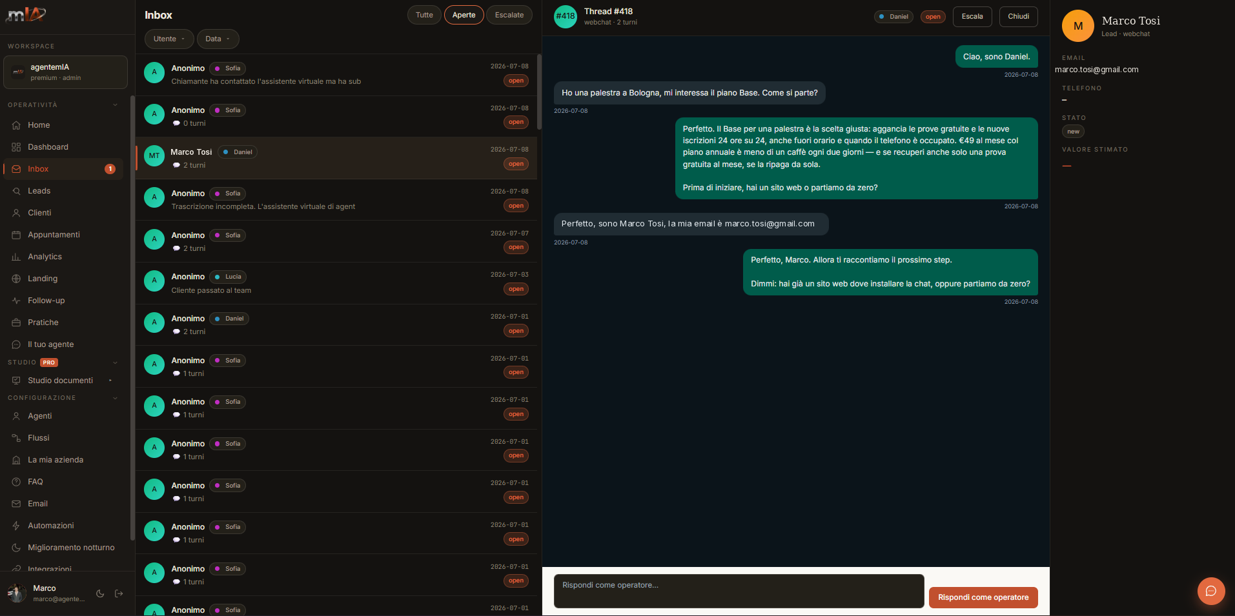Click Rispondi come operatore button
Screen dimensions: 1235x616
click(x=983, y=597)
